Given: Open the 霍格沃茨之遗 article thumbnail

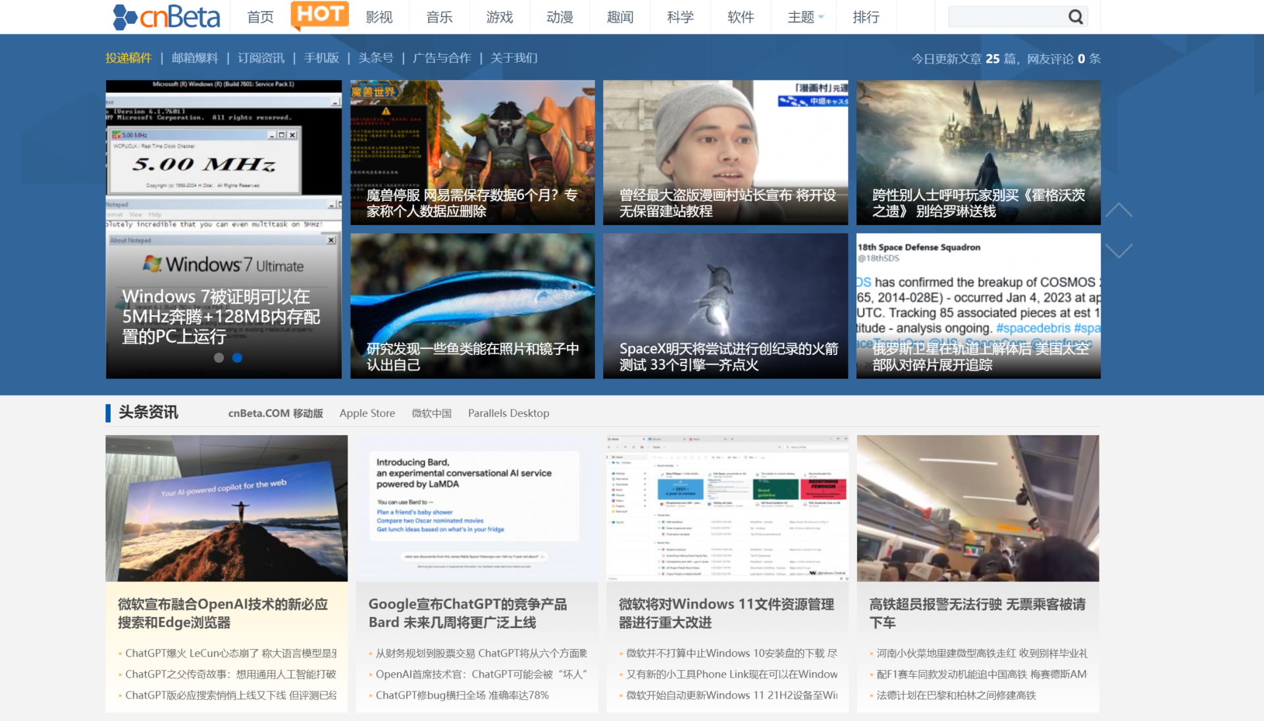Looking at the screenshot, I should coord(978,153).
